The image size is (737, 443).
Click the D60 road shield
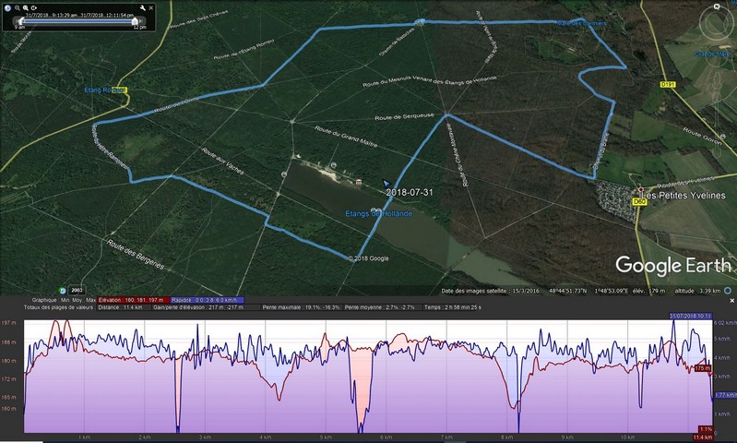(x=639, y=202)
